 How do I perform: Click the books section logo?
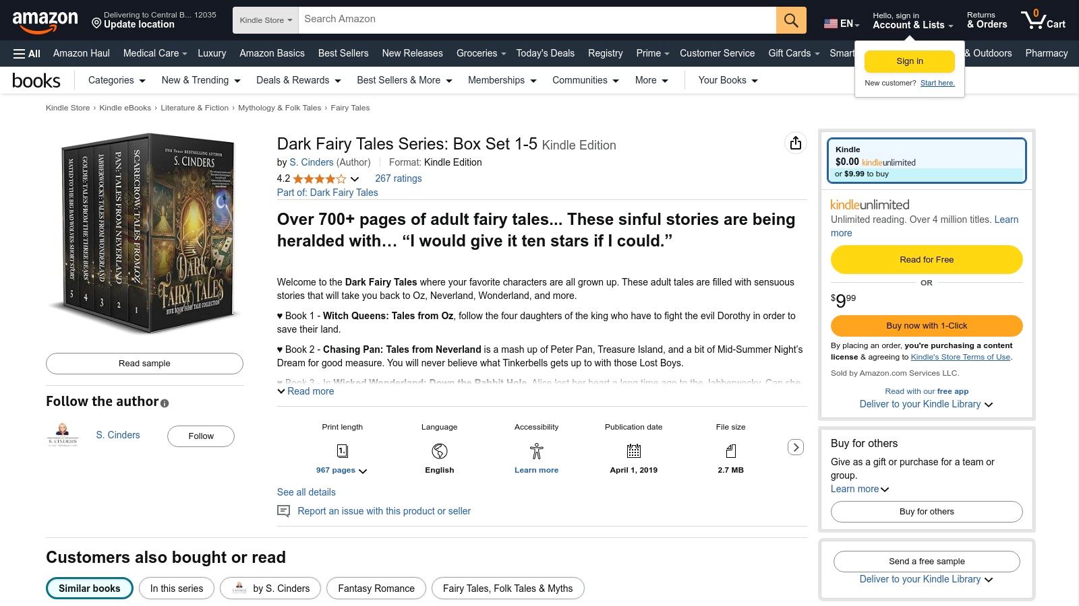coord(36,81)
